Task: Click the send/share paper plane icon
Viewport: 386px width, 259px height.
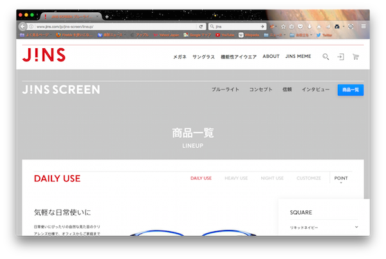Action: 328,26
